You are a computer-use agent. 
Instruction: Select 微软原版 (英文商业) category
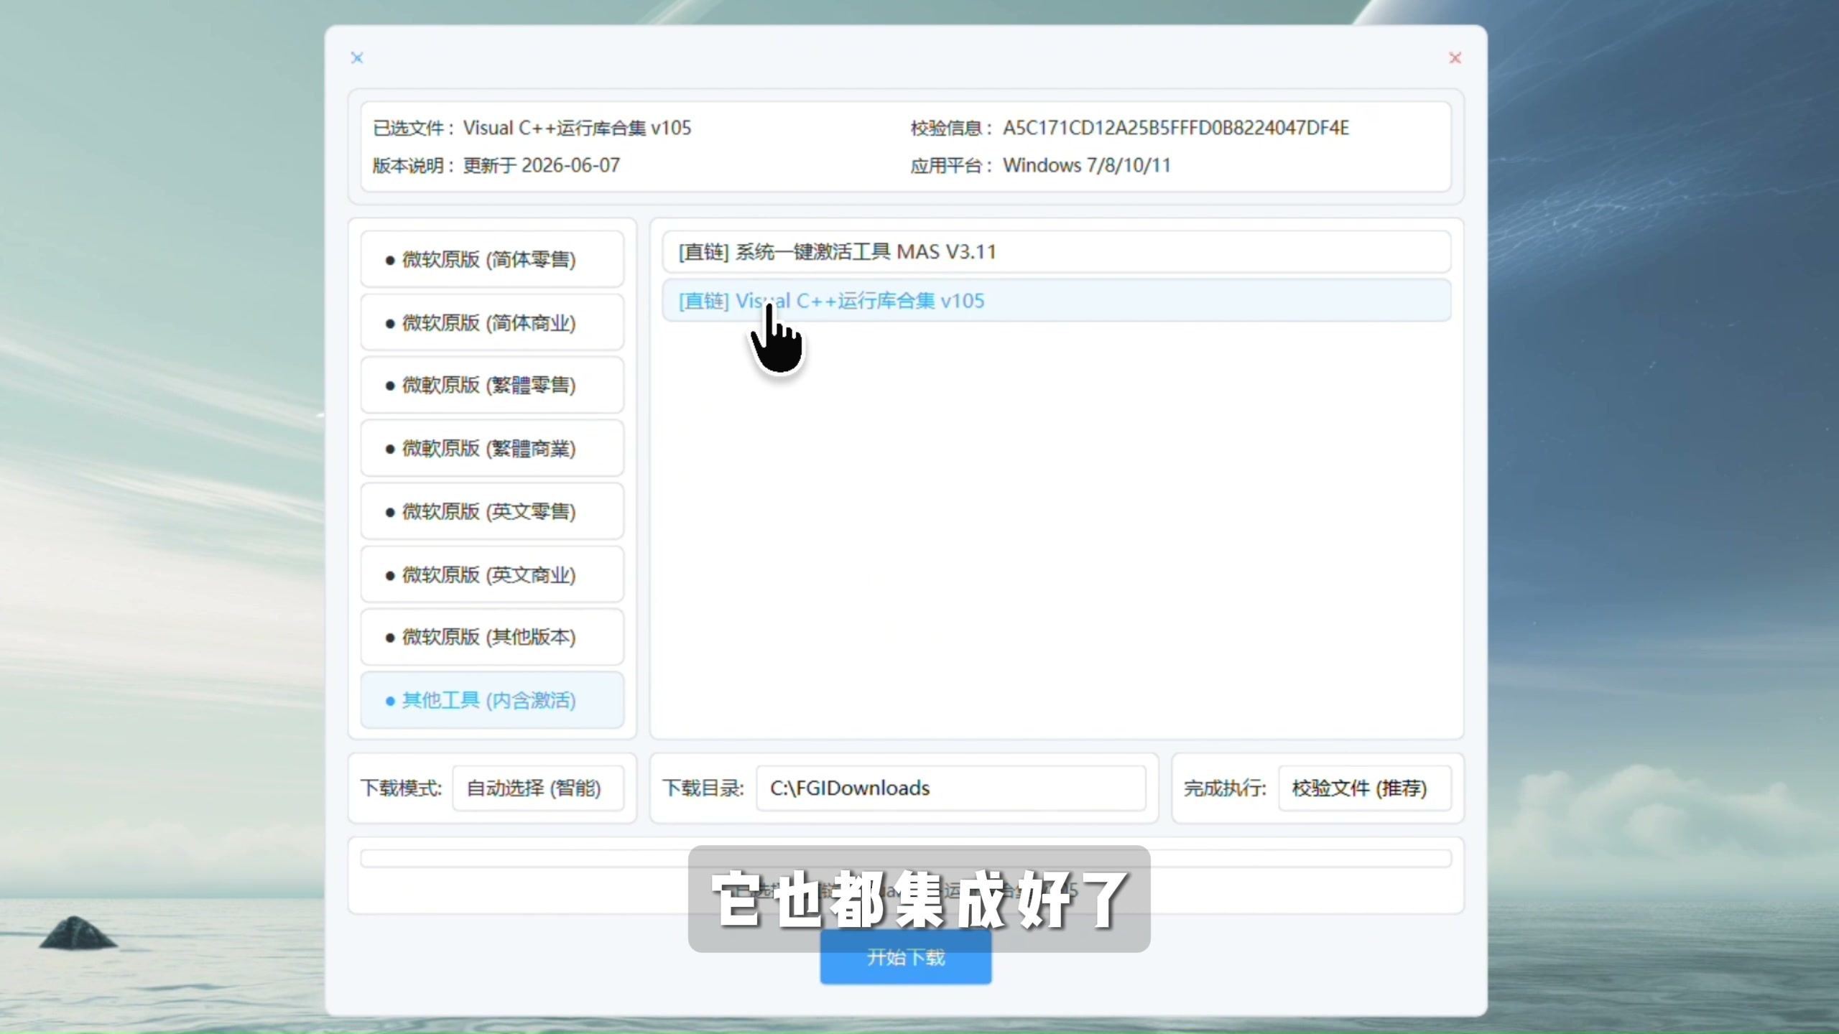(492, 574)
